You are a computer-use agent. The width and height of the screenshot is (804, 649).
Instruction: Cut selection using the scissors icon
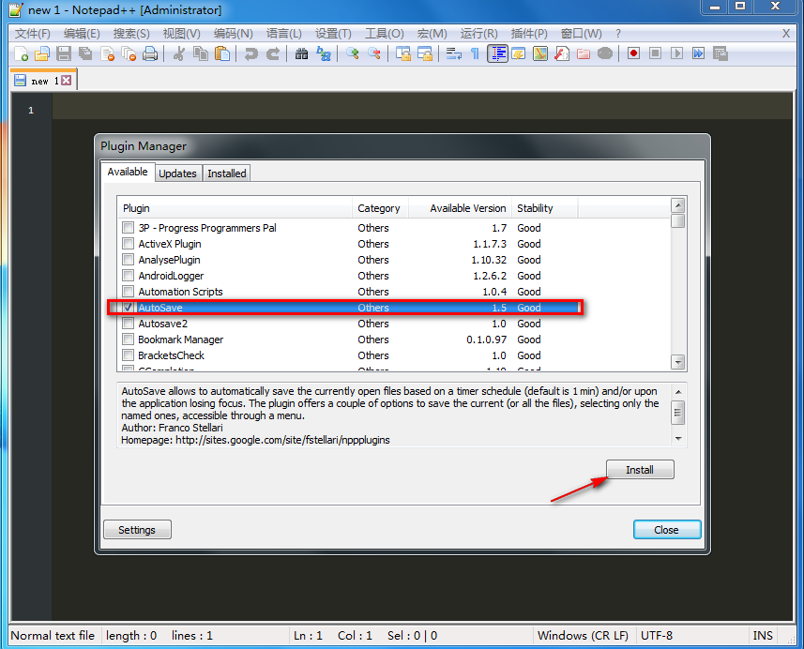178,53
